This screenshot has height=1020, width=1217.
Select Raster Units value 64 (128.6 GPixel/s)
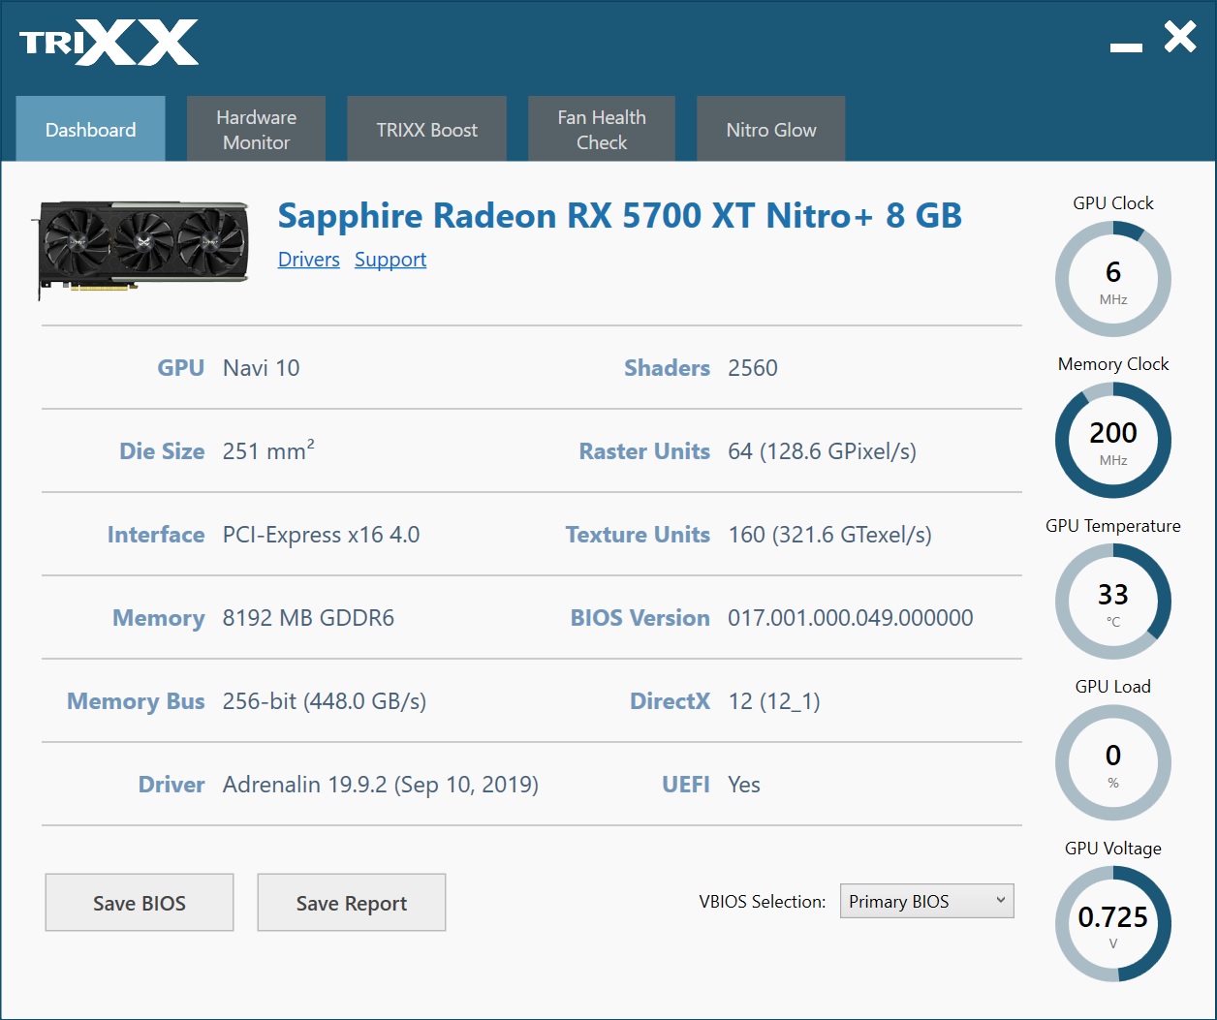tap(823, 451)
